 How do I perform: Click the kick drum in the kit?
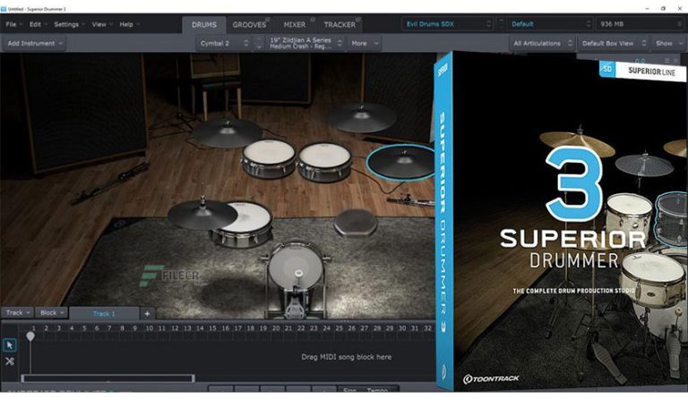(289, 267)
